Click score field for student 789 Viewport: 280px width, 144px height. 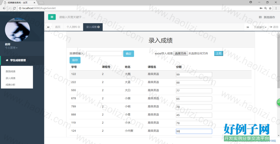[194, 107]
